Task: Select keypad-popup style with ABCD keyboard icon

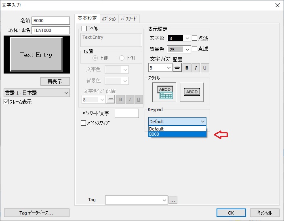Action: tap(164, 92)
